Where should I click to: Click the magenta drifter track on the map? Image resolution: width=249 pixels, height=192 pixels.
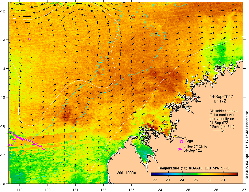coord(26,140)
